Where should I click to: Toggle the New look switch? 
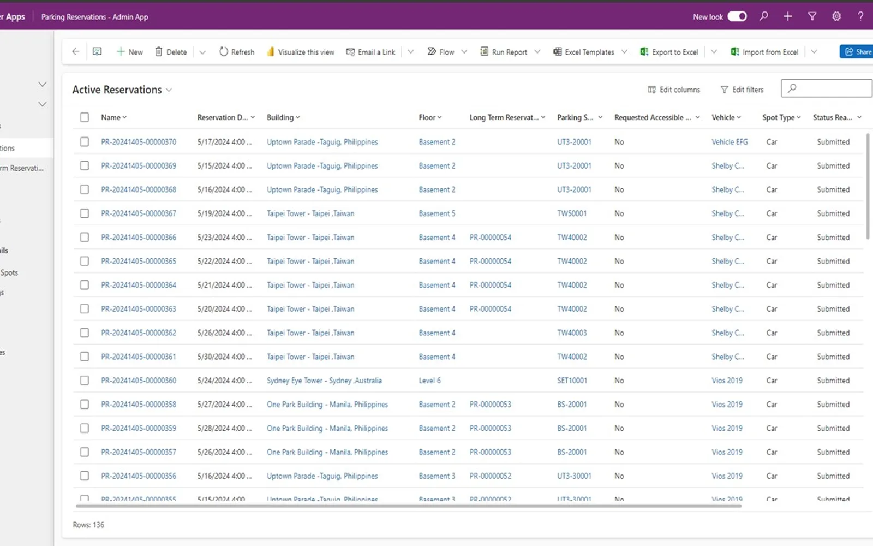point(737,16)
